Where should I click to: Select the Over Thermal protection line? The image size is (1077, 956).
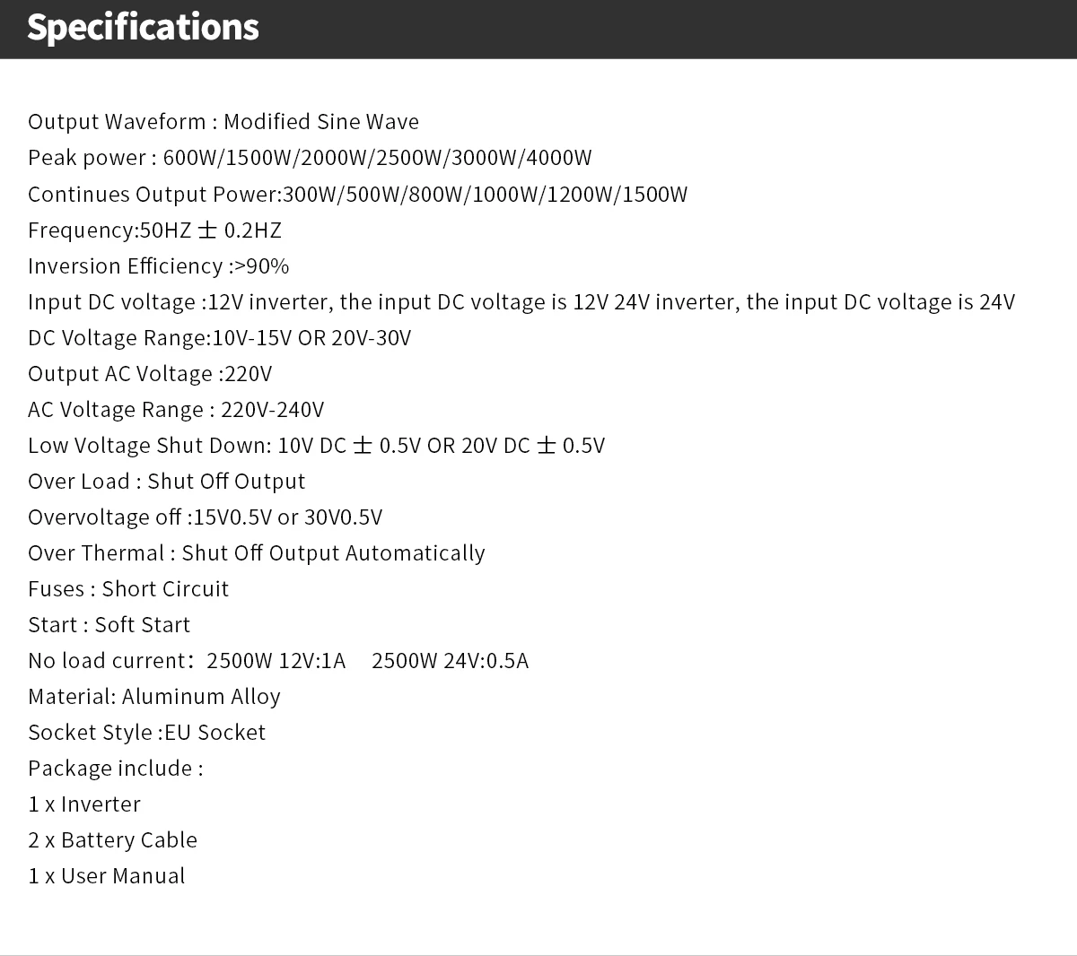tap(256, 552)
